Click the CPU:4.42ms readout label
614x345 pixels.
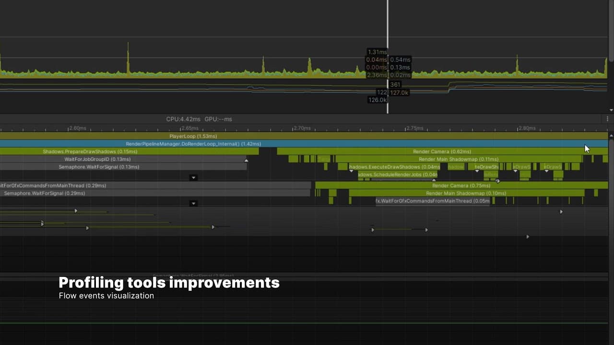183,119
